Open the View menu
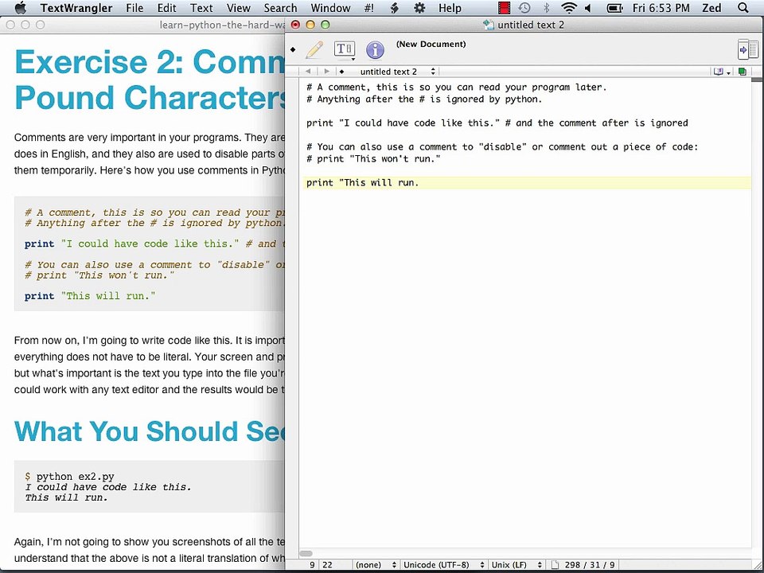The height and width of the screenshot is (573, 764). [x=238, y=8]
